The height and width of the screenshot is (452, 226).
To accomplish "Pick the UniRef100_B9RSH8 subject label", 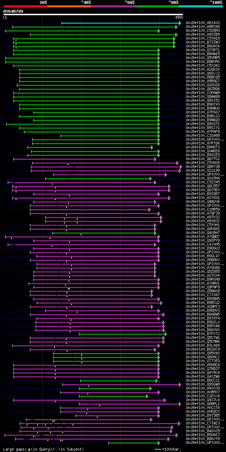I will tap(203, 280).
